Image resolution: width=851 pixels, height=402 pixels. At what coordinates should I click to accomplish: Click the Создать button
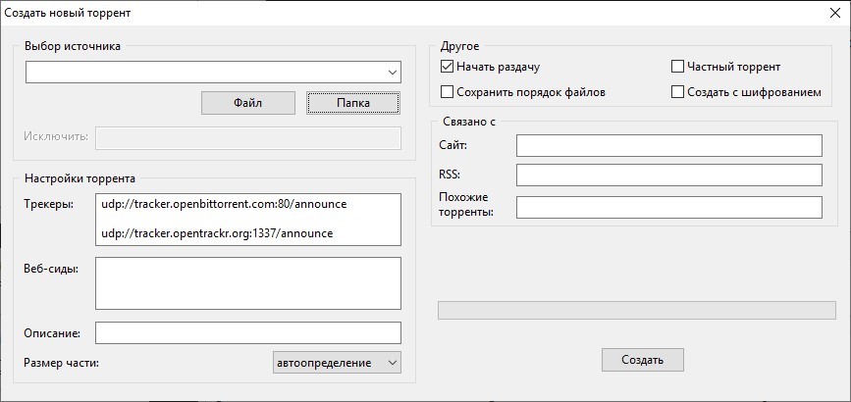(642, 360)
